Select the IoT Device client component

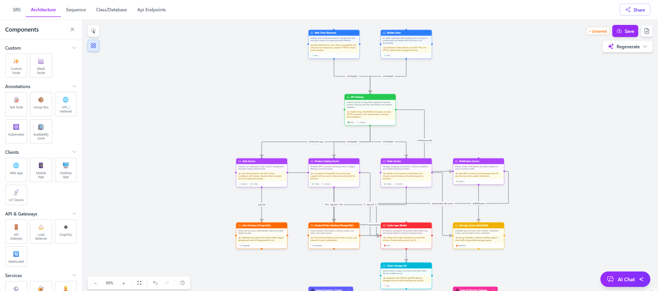(16, 195)
